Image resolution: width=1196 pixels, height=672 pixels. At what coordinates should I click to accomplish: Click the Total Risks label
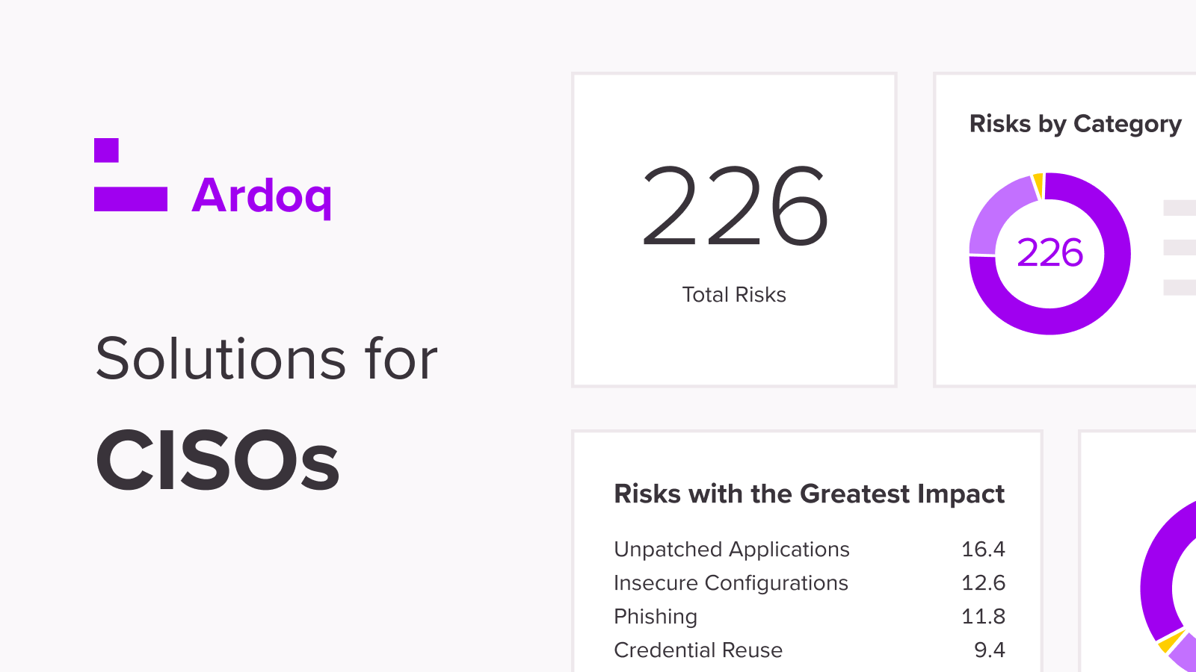(x=734, y=295)
